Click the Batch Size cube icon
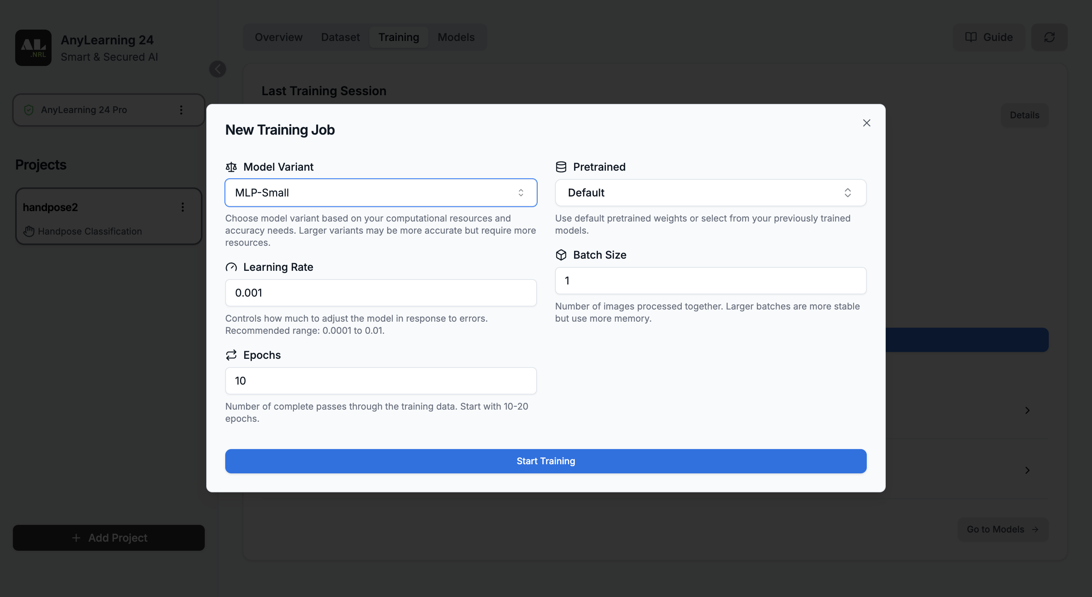 (561, 255)
